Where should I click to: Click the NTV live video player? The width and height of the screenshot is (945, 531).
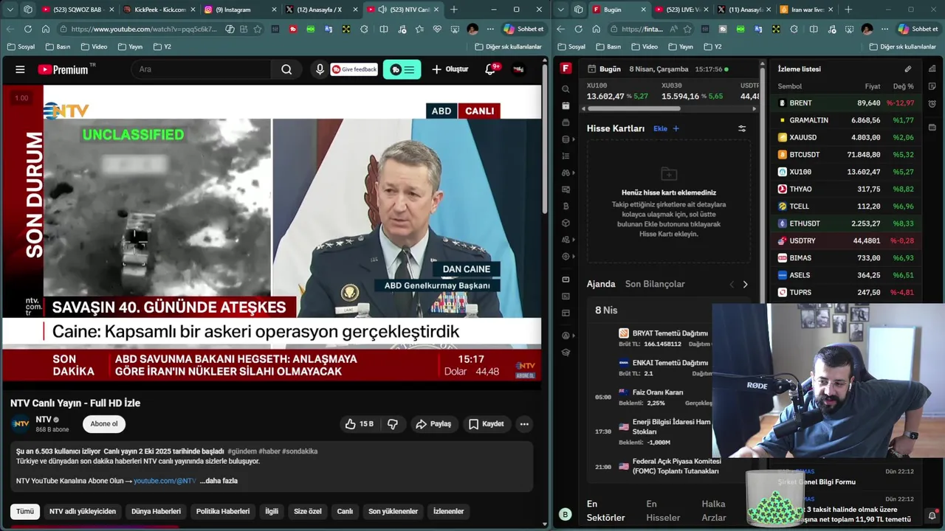click(272, 233)
